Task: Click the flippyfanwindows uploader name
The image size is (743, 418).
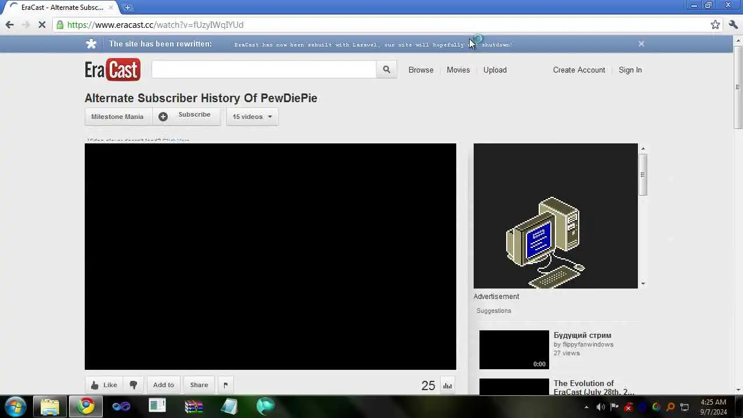Action: (x=588, y=344)
